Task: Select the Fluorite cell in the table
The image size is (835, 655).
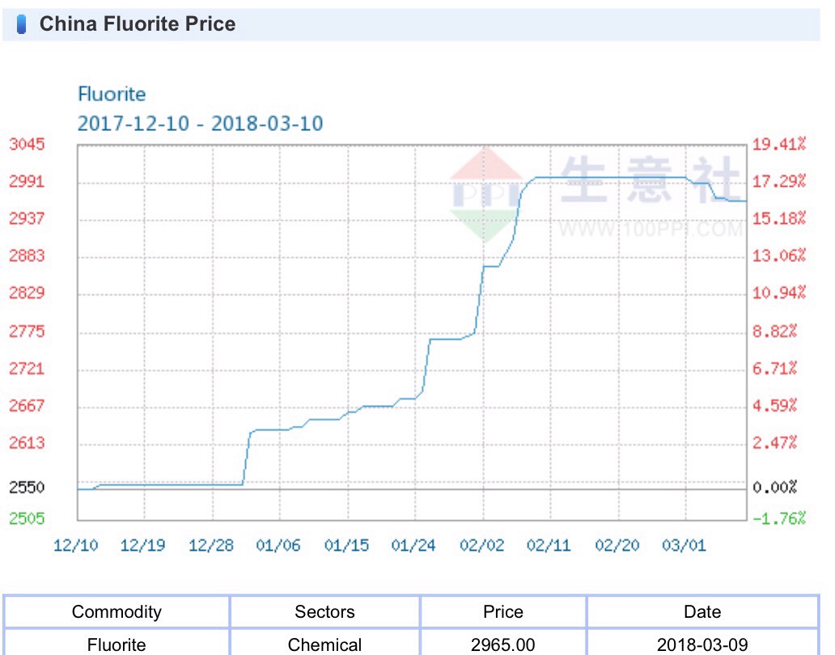Action: tap(117, 644)
